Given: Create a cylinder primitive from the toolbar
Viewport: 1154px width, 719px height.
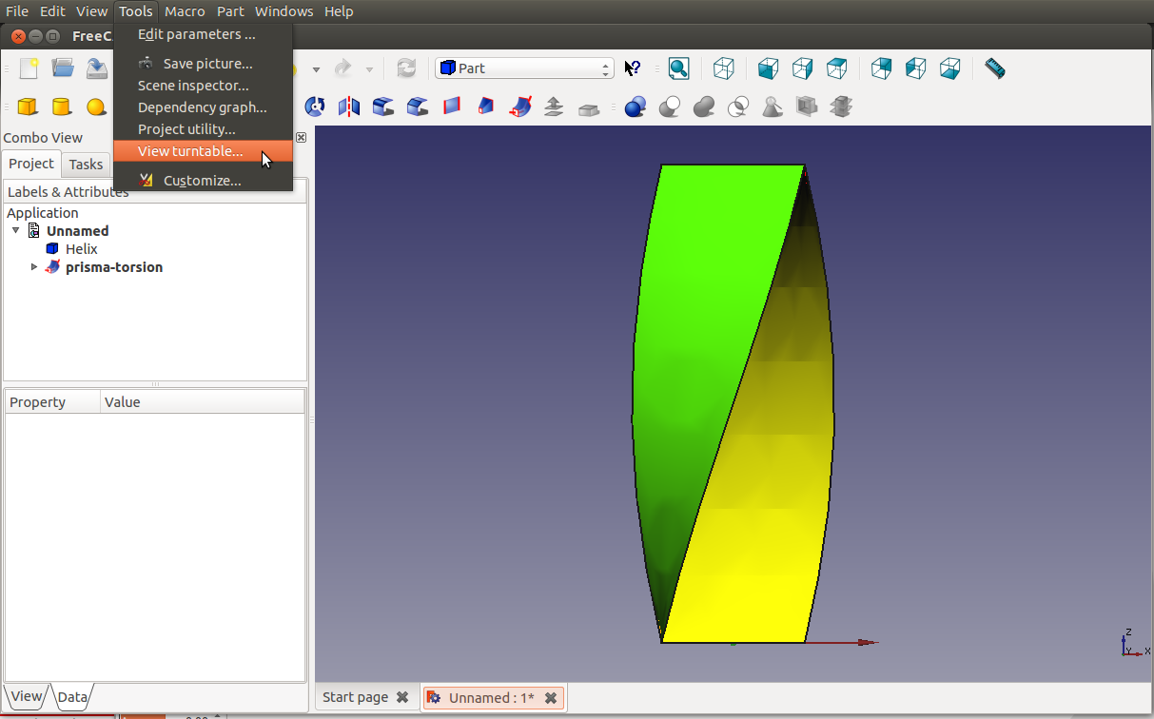Looking at the screenshot, I should (62, 107).
